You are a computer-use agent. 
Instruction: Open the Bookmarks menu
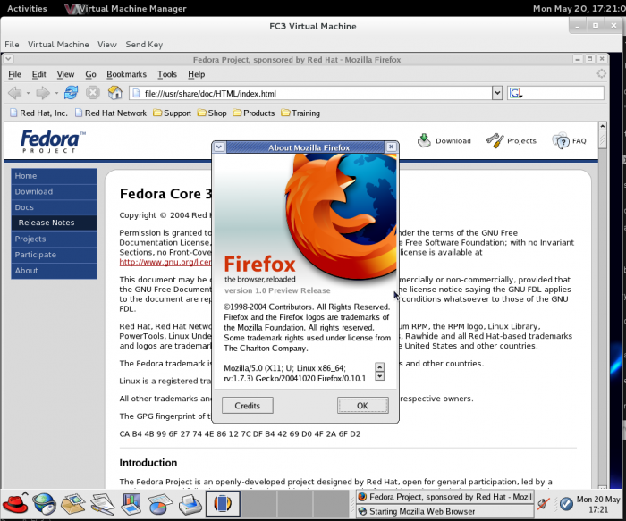click(126, 74)
